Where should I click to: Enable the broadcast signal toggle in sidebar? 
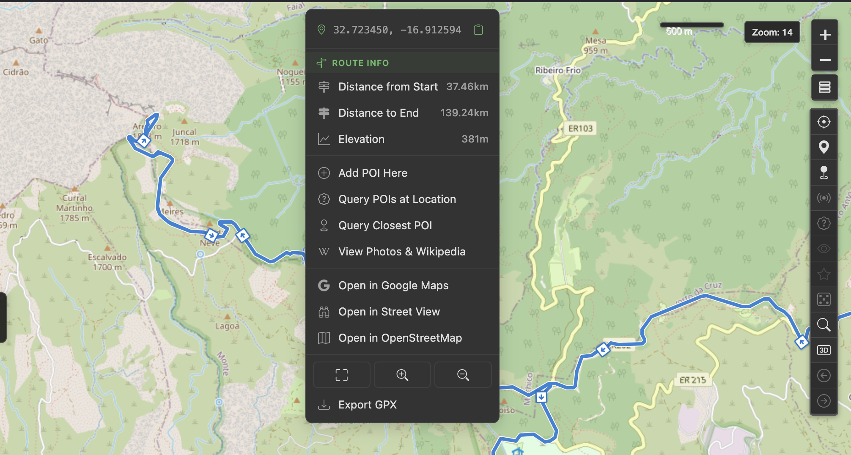[x=824, y=198]
